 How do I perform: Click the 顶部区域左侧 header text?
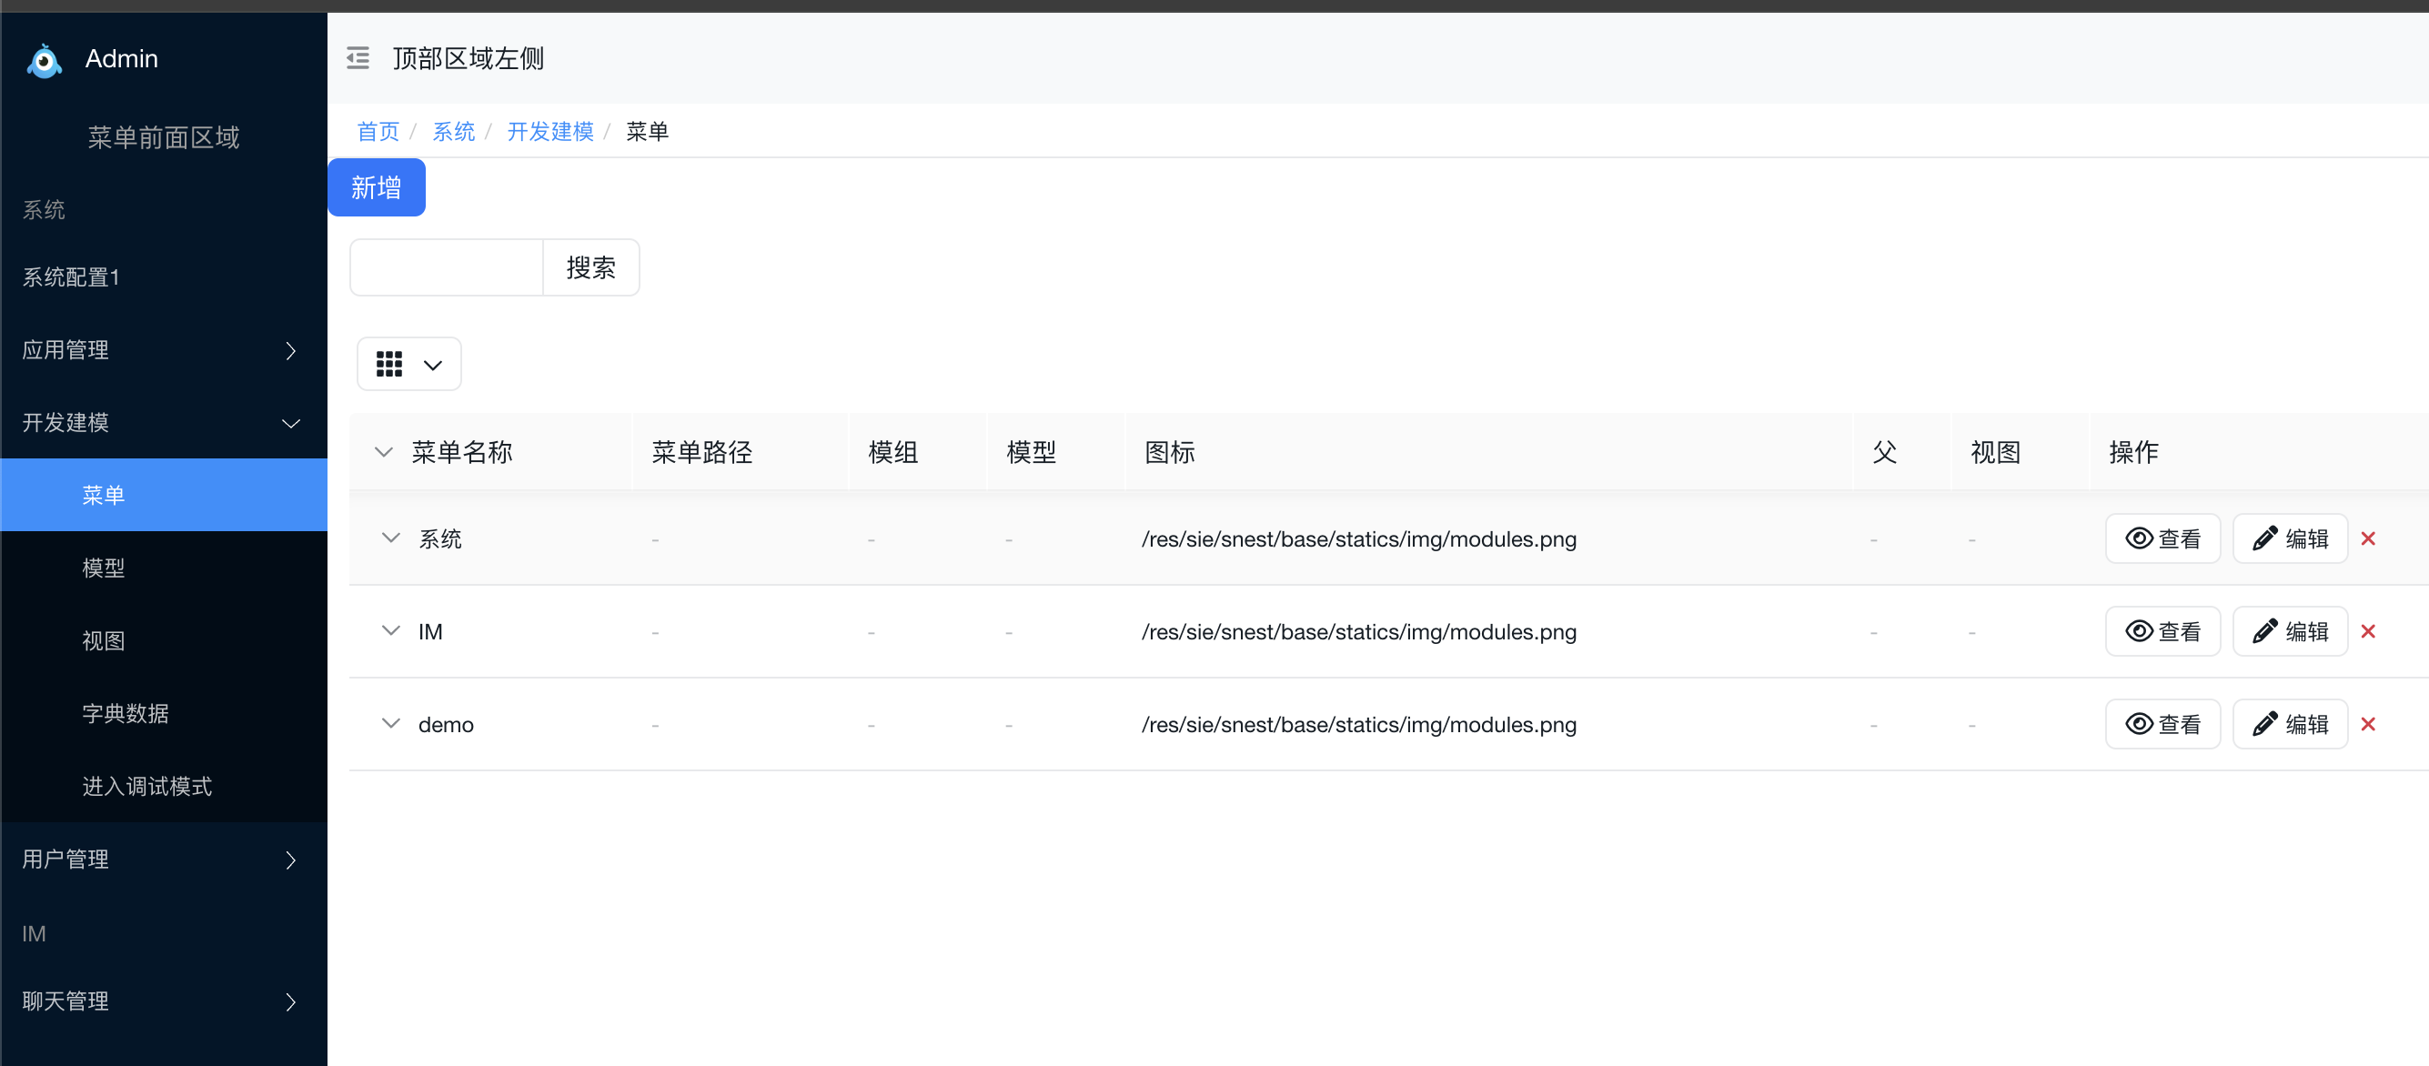[x=469, y=58]
